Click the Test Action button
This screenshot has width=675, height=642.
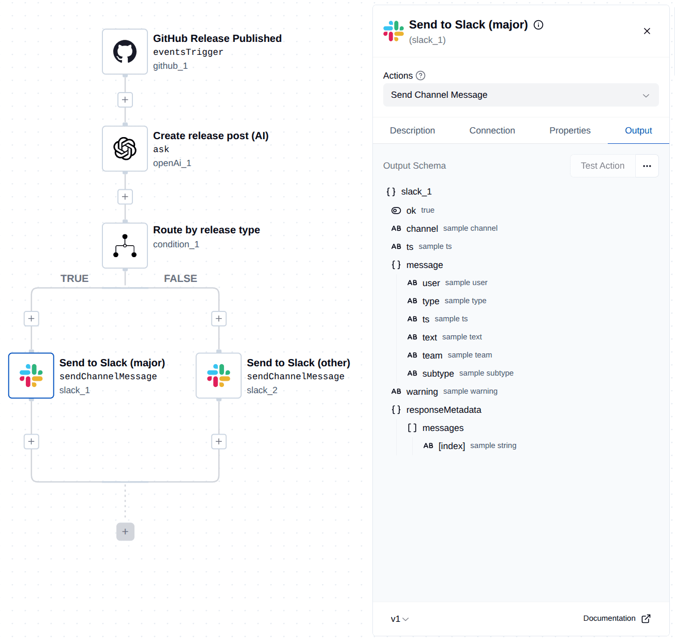tap(603, 166)
